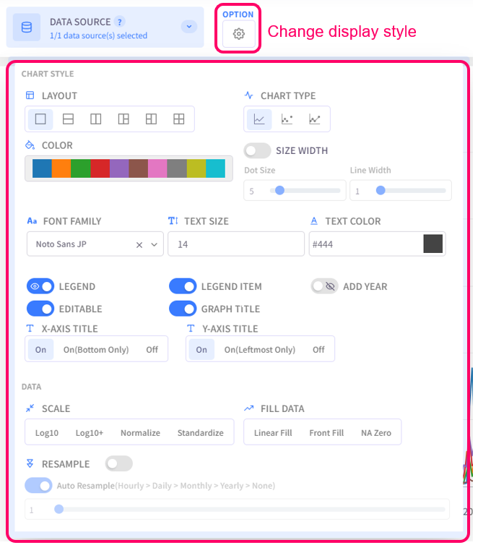Toggle the ADD YEAR switch
The height and width of the screenshot is (545, 478).
(324, 286)
